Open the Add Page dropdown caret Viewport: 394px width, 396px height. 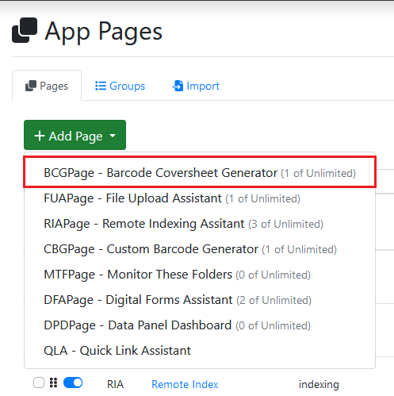(113, 136)
